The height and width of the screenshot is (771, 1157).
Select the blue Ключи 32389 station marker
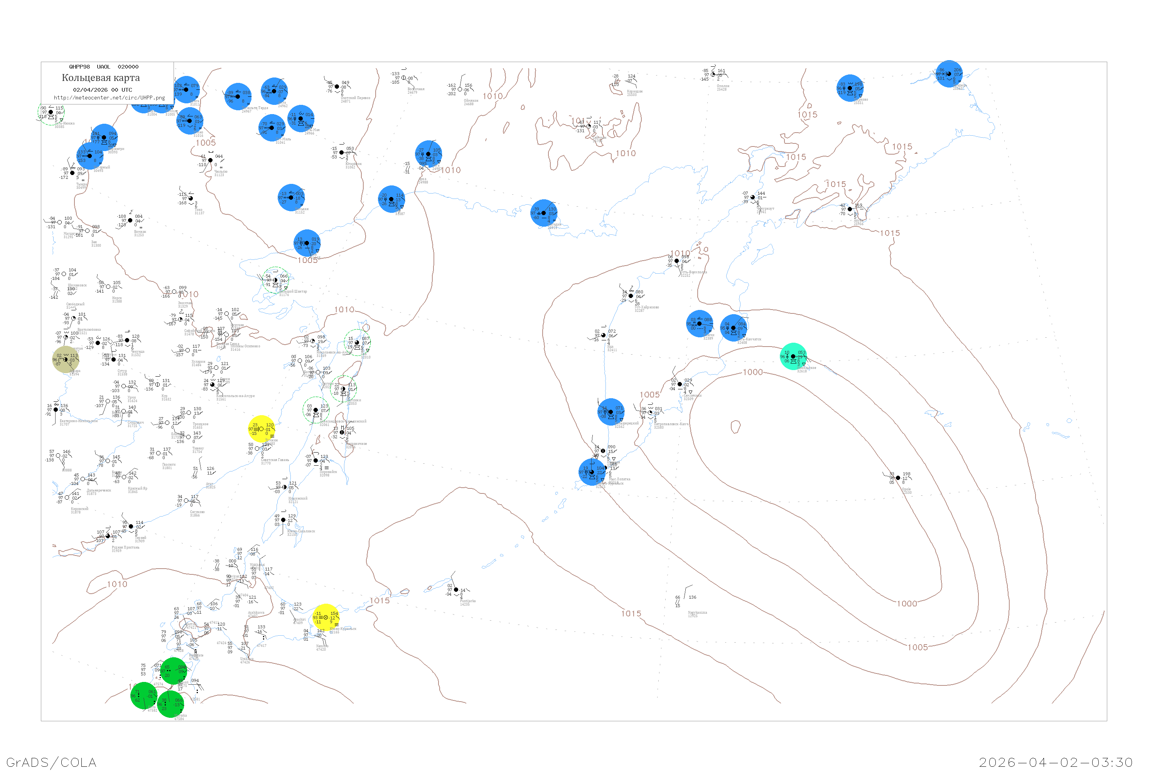pyautogui.click(x=699, y=323)
